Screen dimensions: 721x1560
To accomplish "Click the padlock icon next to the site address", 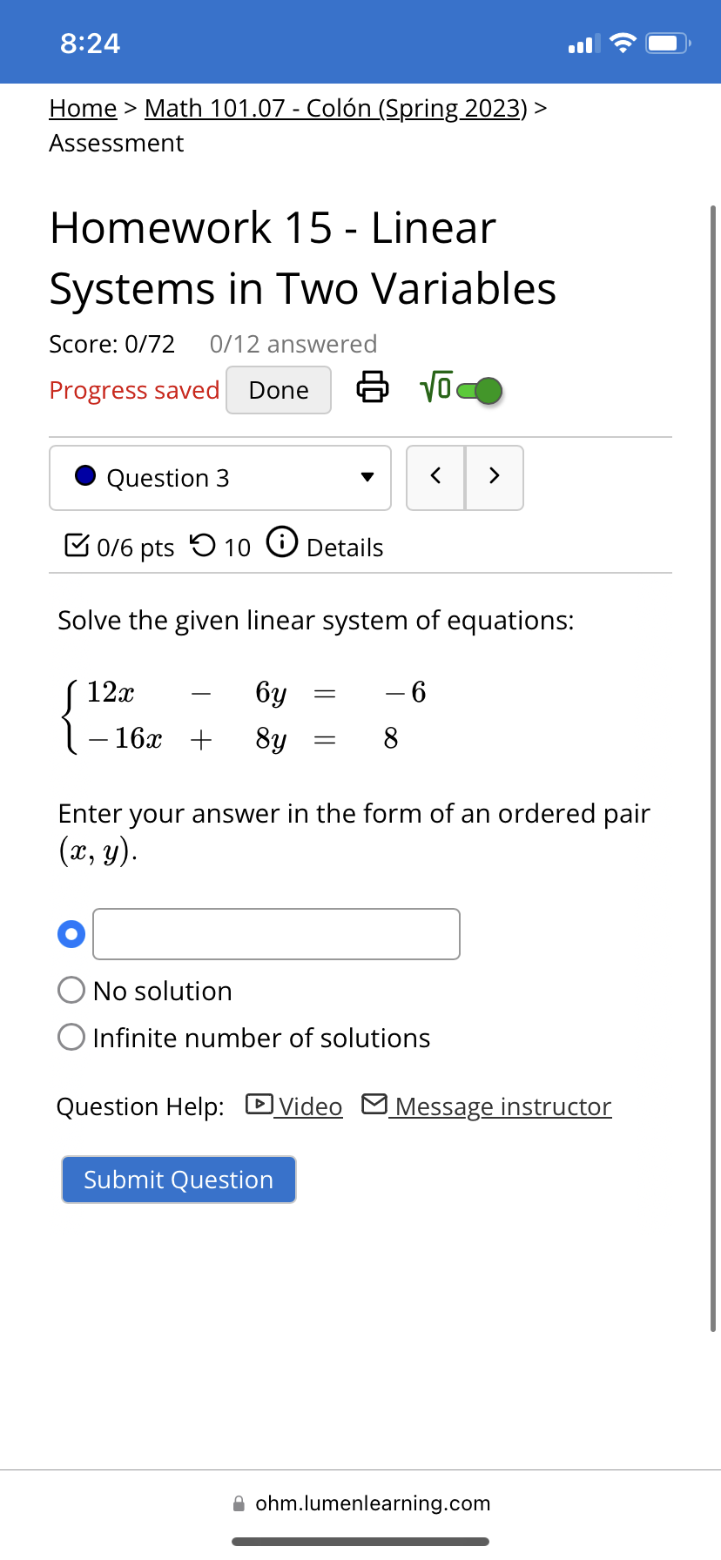I will pos(237,1503).
